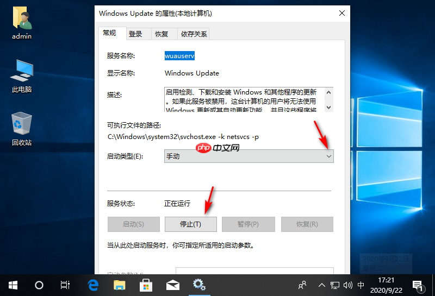
Task: Click the 服务名称: label
Action: point(121,56)
